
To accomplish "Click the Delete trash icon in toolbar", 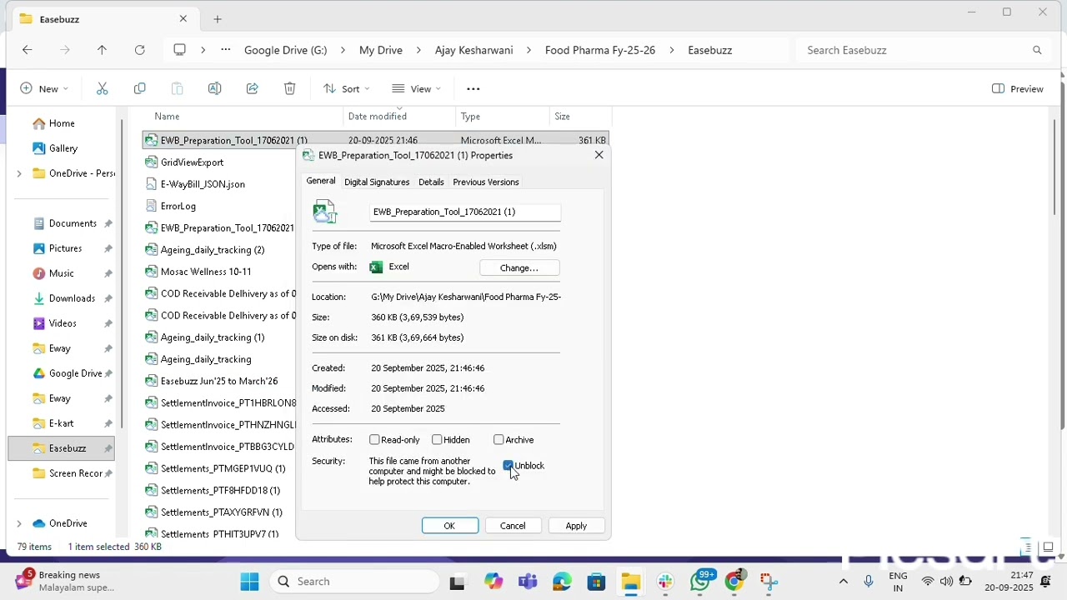I will [x=289, y=88].
